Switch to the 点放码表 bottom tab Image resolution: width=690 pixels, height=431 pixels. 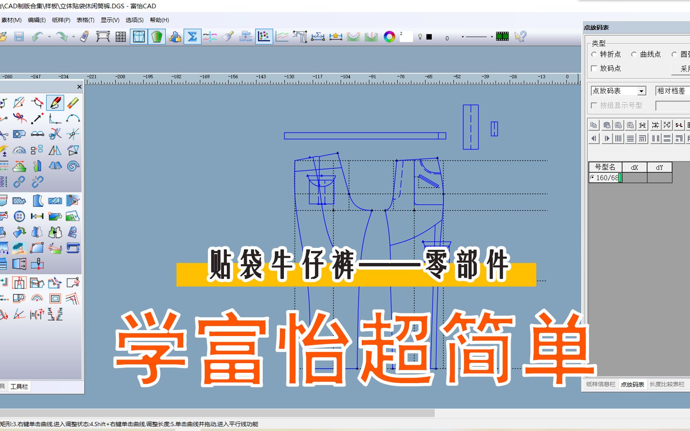pyautogui.click(x=632, y=384)
